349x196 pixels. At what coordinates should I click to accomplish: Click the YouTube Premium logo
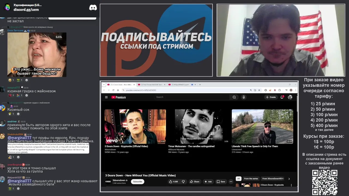point(119,97)
